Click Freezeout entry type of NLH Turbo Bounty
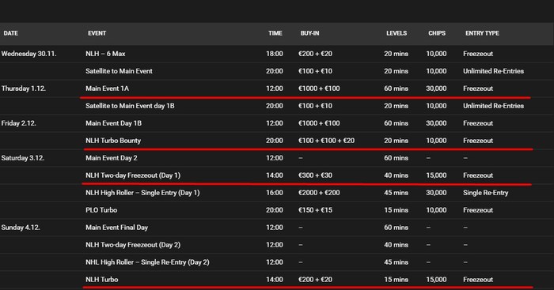 pos(478,141)
